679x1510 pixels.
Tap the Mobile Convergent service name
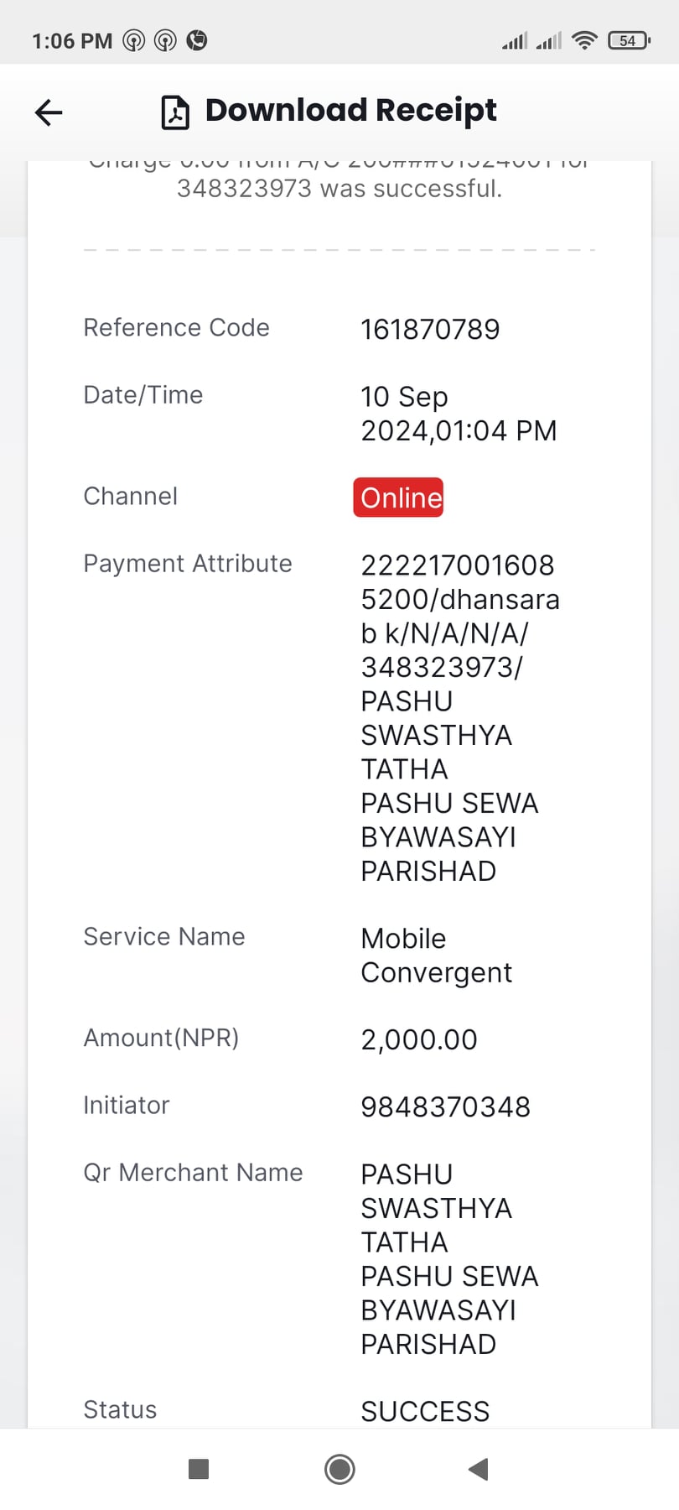click(x=437, y=955)
